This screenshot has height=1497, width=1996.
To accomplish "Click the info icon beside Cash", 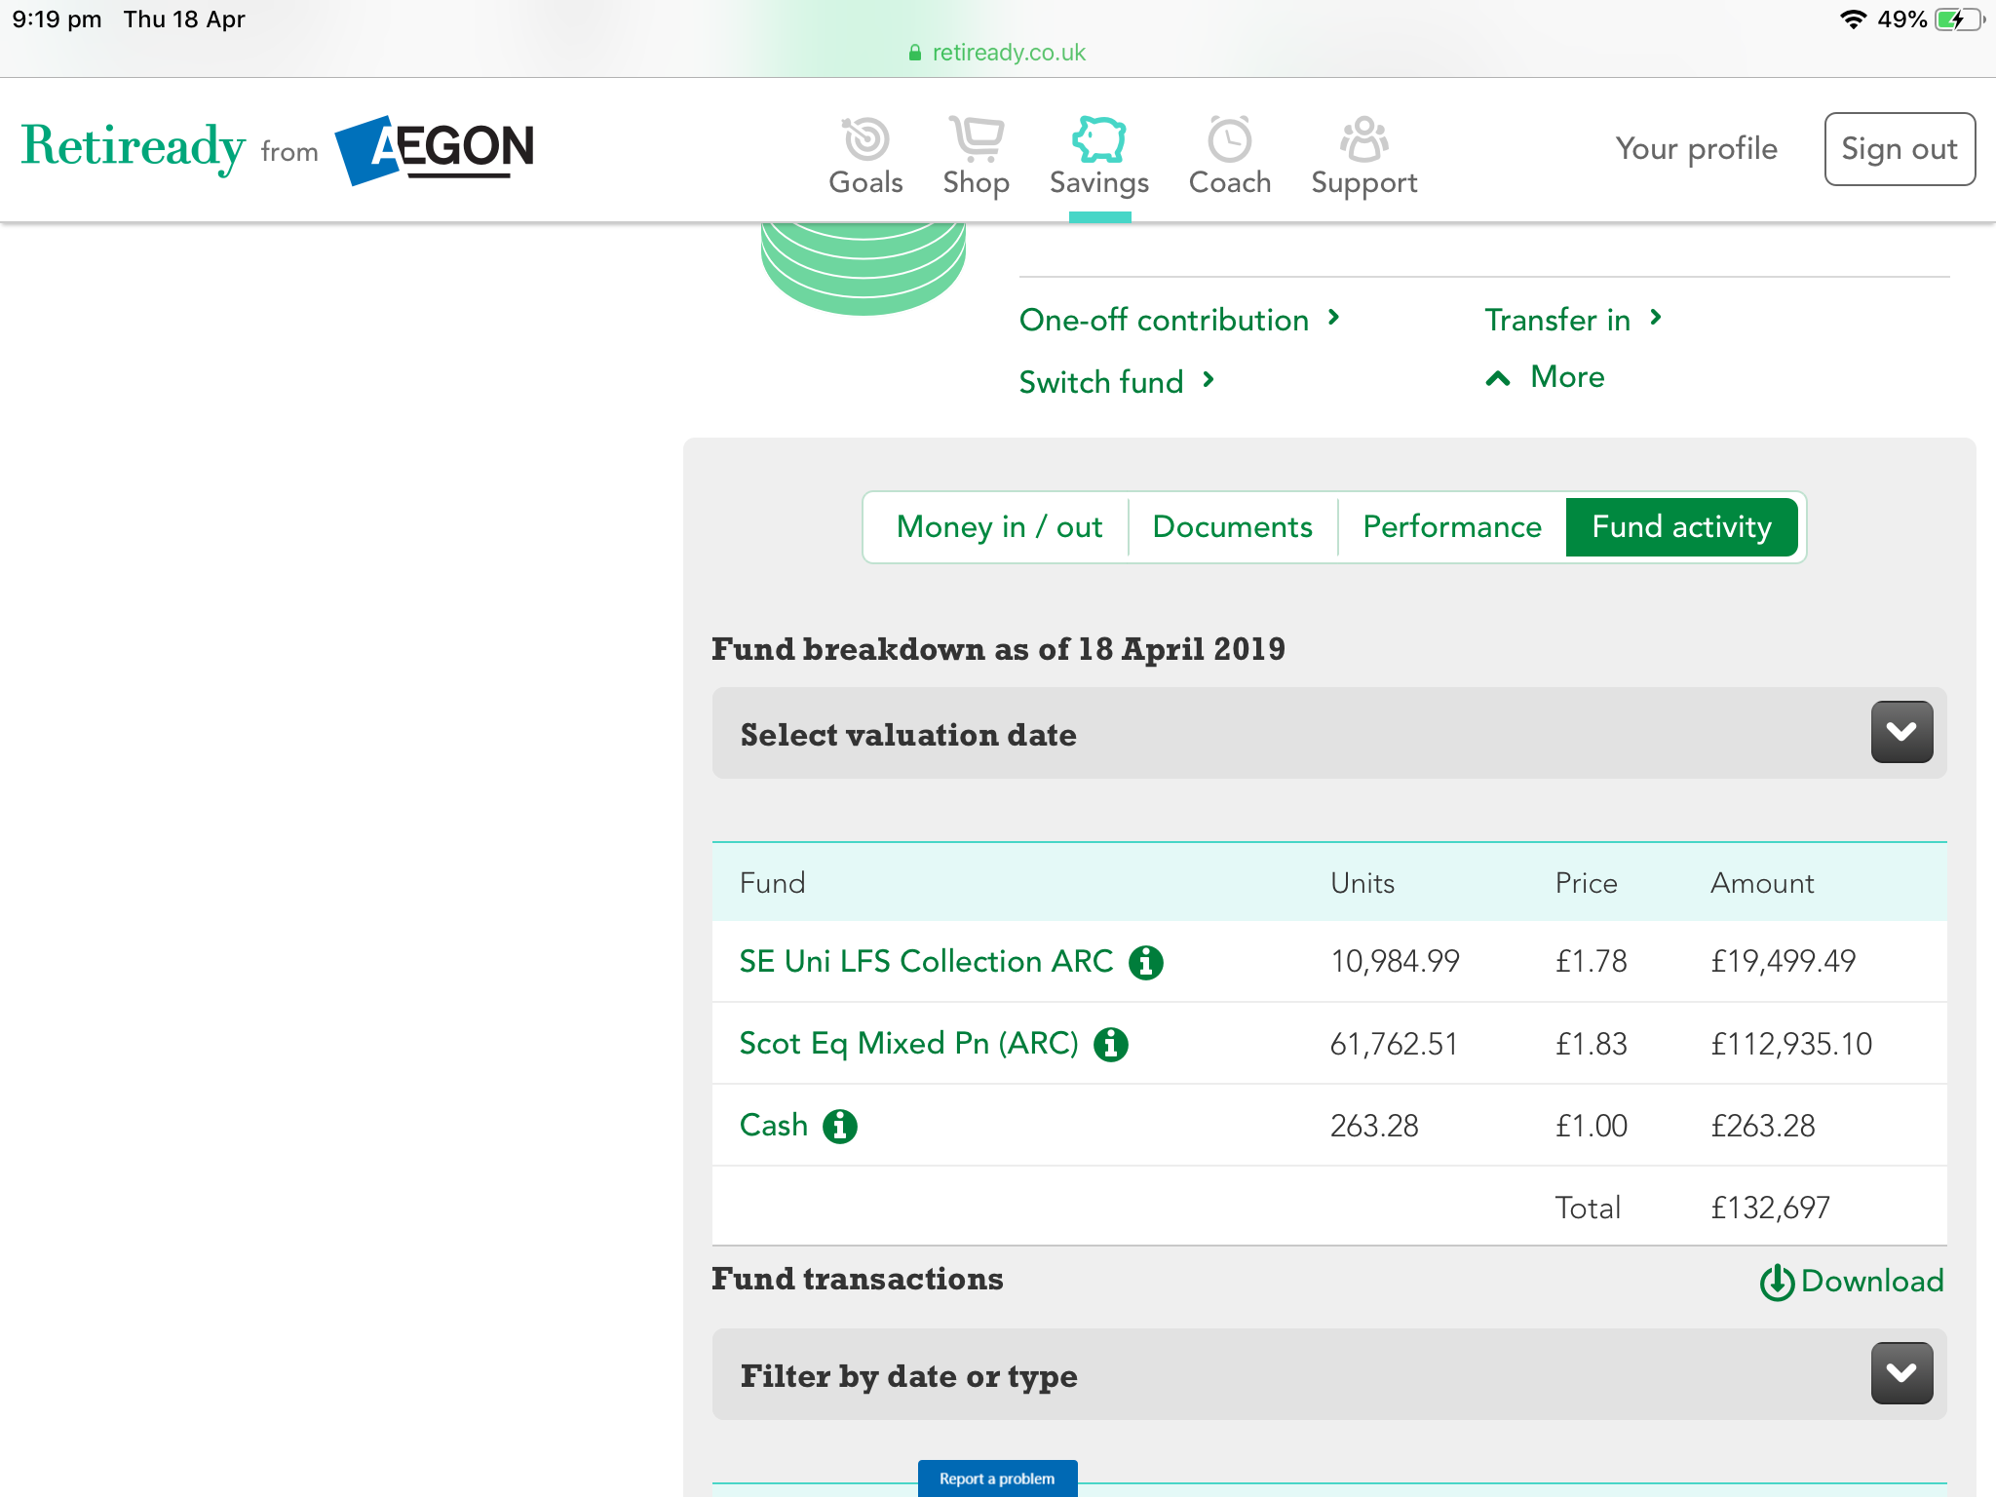I will click(x=839, y=1126).
